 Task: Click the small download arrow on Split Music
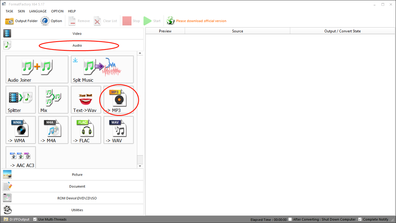click(75, 60)
